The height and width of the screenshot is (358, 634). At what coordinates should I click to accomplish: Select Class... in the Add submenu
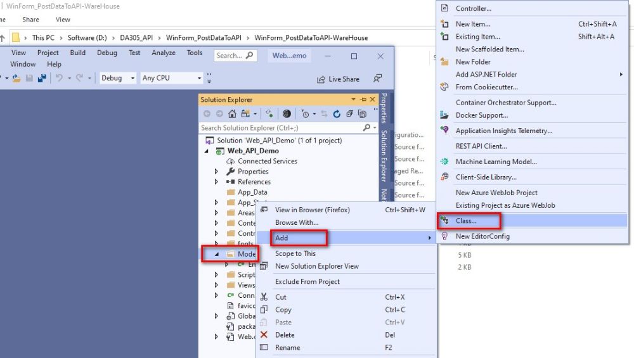(532, 221)
